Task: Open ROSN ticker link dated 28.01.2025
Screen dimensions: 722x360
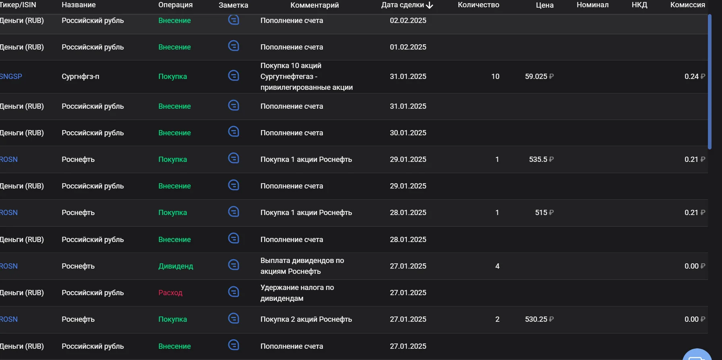Action: tap(9, 213)
